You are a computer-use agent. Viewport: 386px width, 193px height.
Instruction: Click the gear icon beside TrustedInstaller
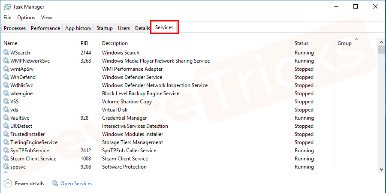pyautogui.click(x=6, y=134)
